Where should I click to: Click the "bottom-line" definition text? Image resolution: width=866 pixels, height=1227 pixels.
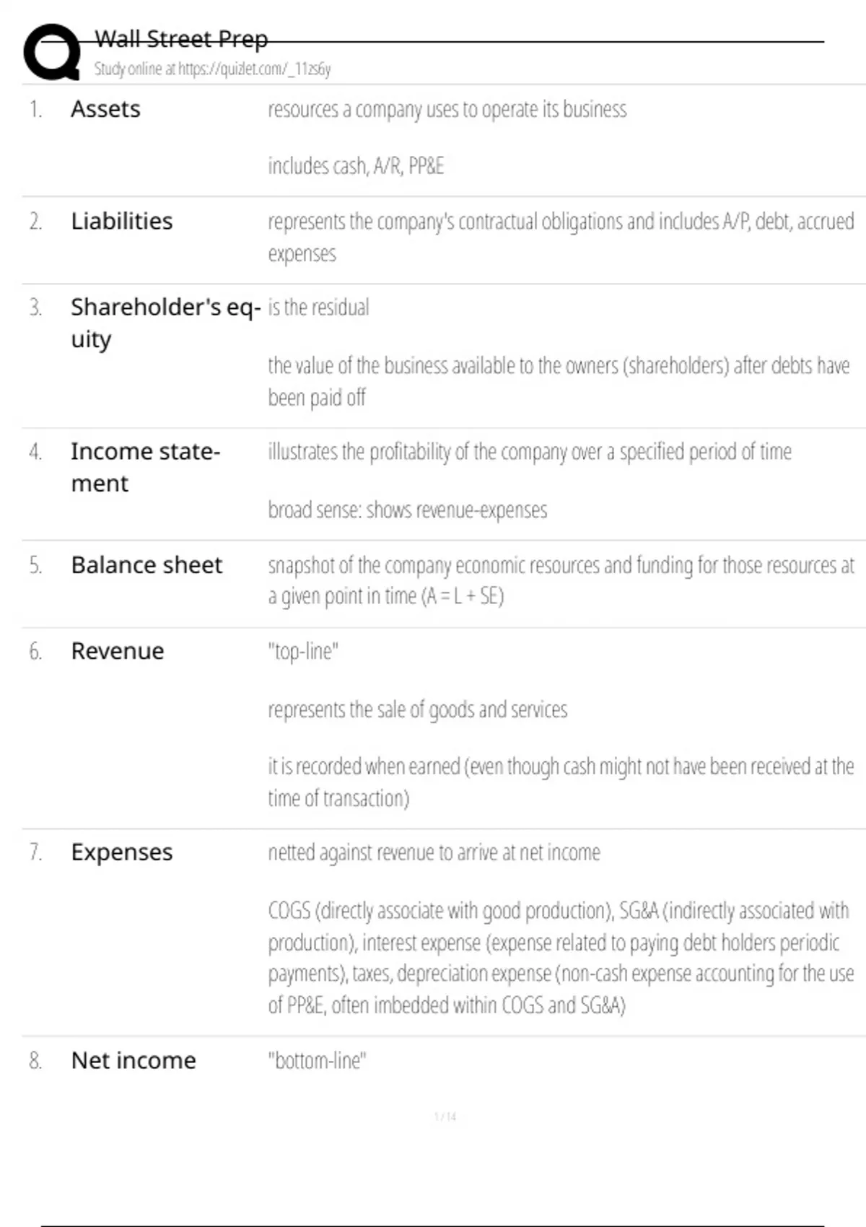pyautogui.click(x=317, y=1060)
